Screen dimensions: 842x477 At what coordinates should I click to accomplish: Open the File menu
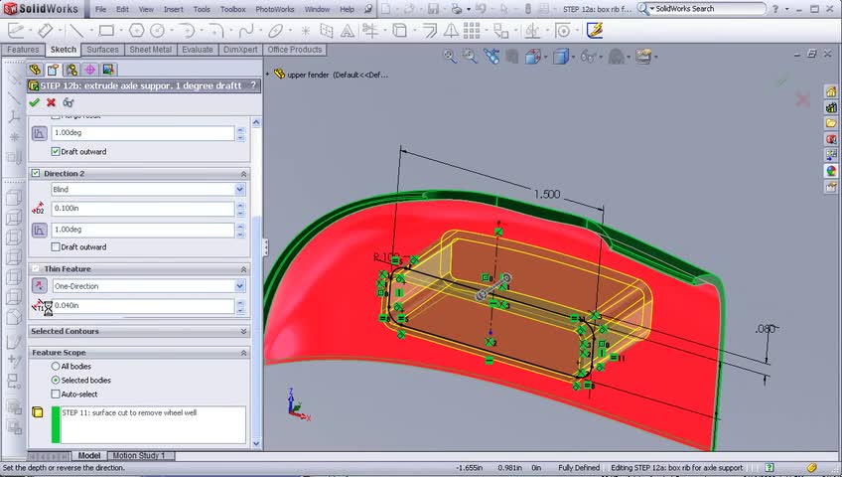(x=100, y=9)
